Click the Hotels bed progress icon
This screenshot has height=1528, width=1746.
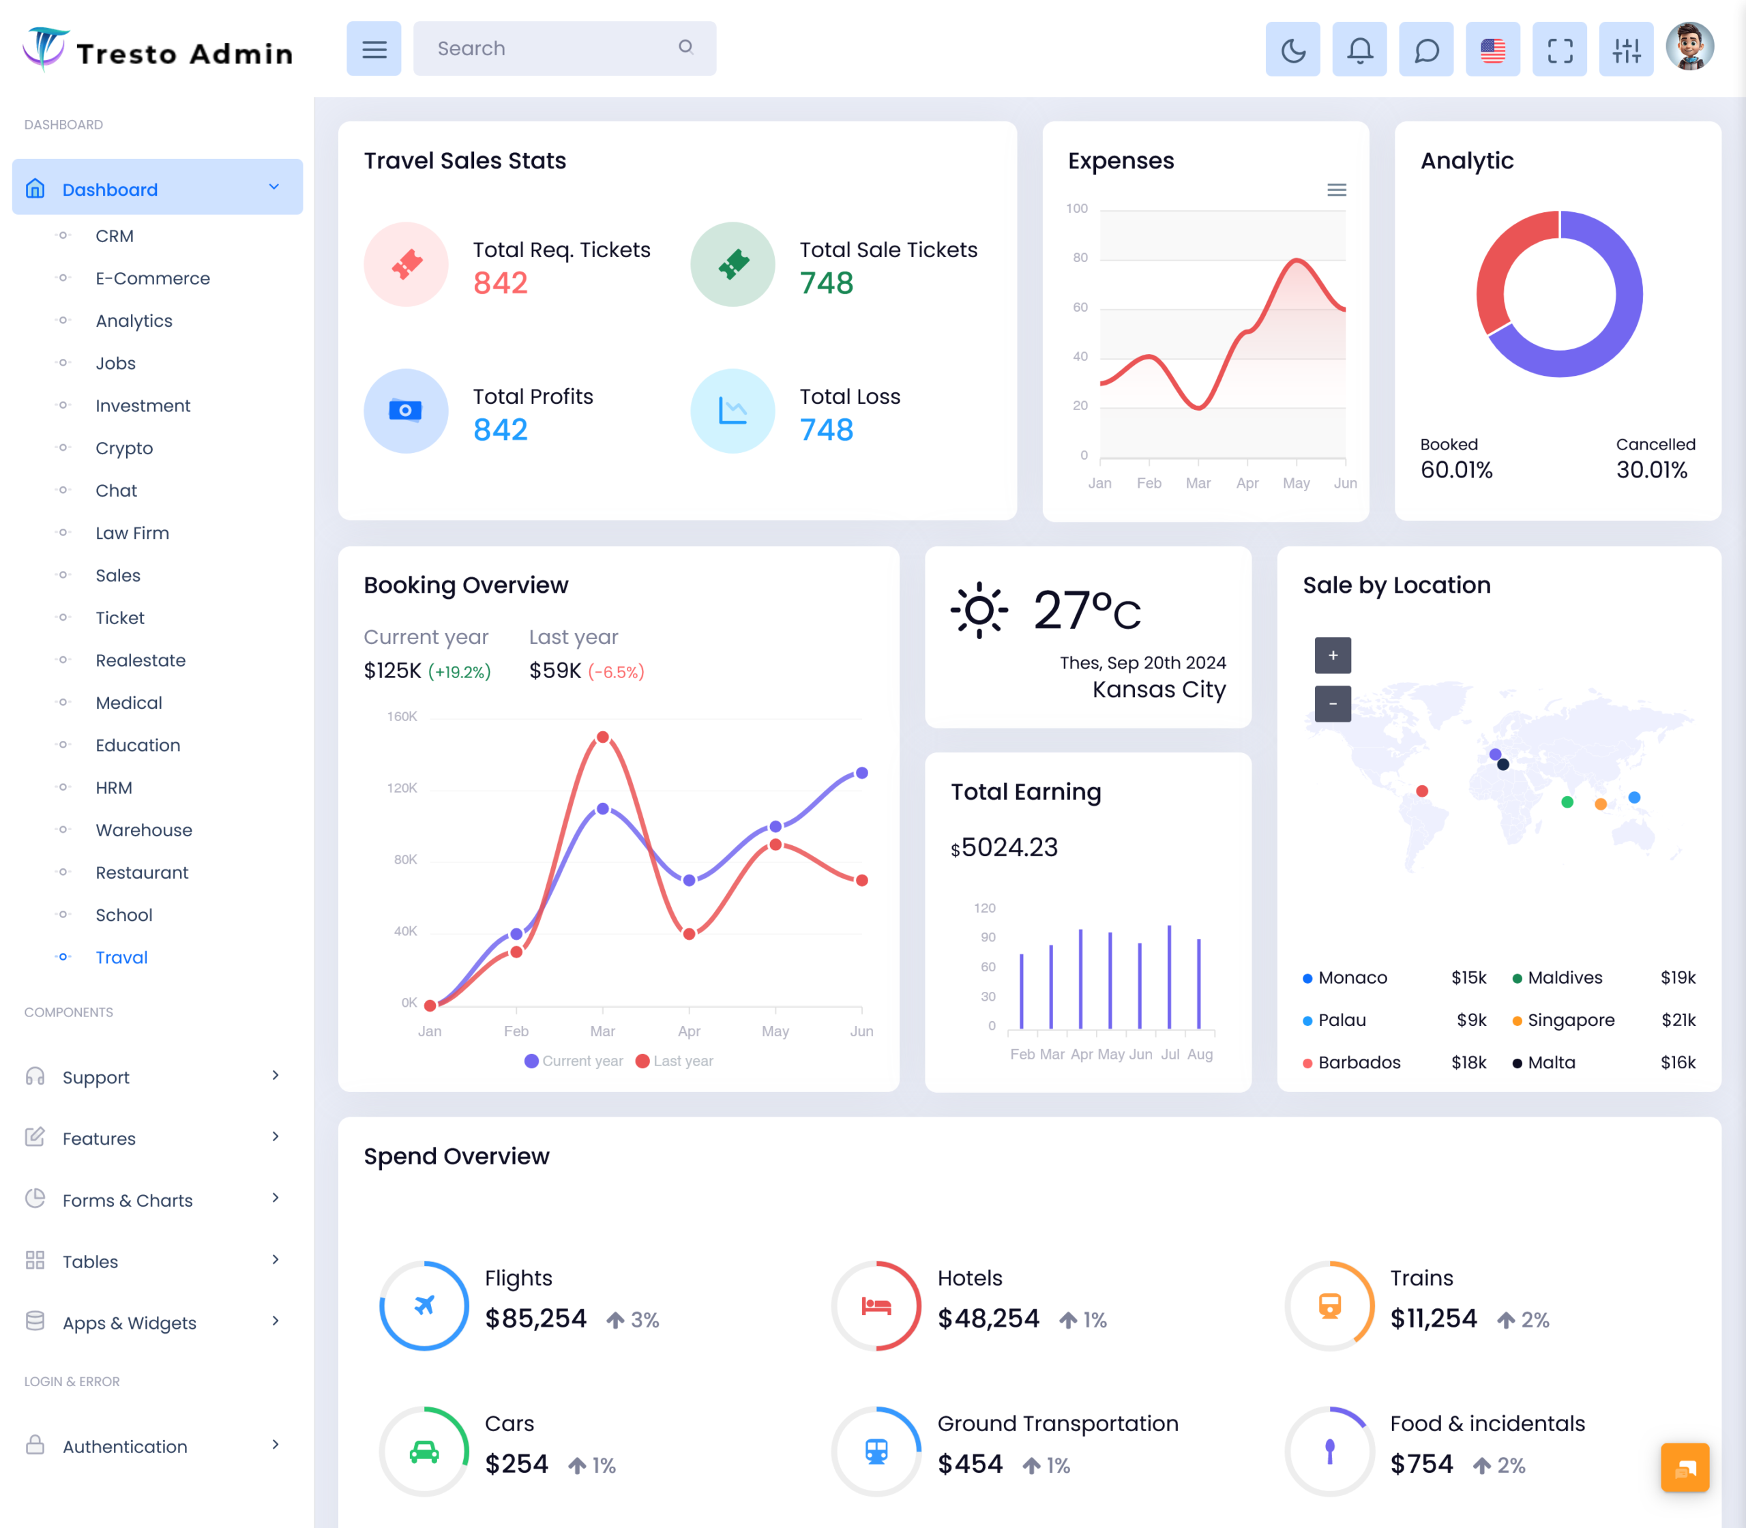(x=876, y=1306)
